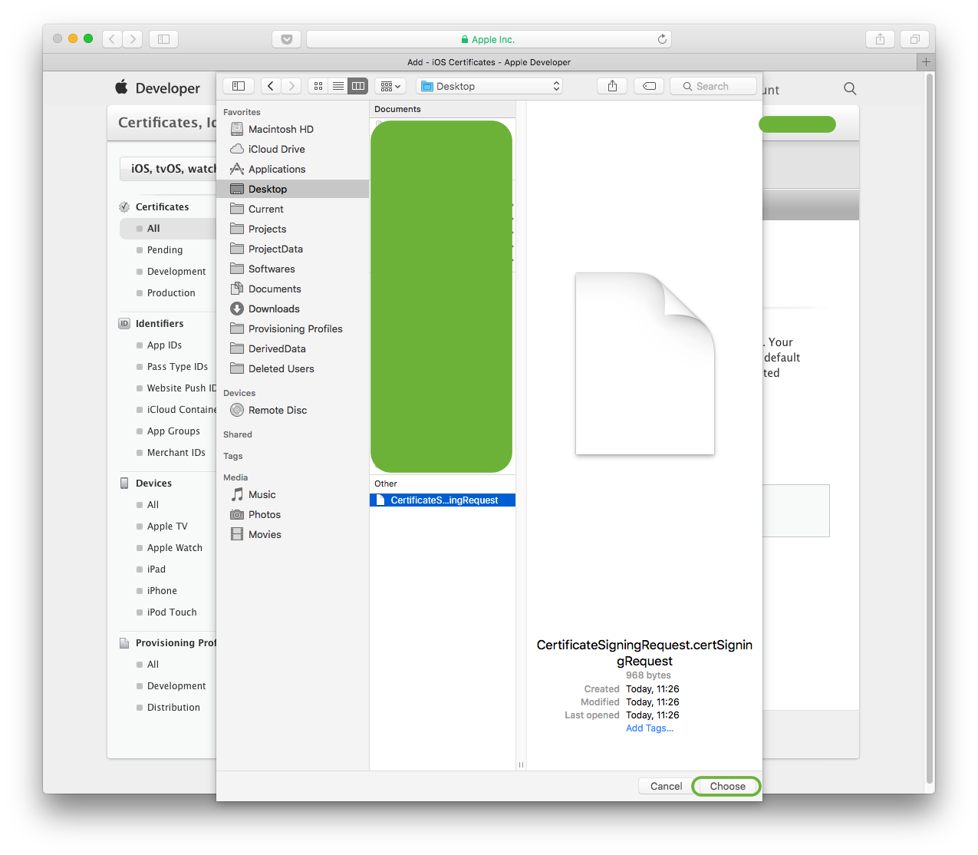Screen dimensions: 978x855
Task: Select Desktop in the Favorites sidebar
Action: point(292,189)
